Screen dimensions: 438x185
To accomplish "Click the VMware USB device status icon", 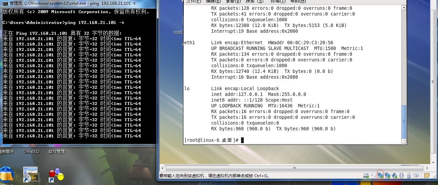I will tap(409, 176).
